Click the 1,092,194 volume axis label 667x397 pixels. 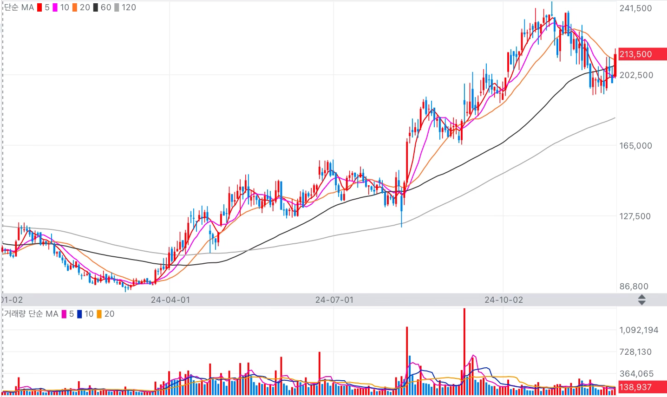point(639,330)
